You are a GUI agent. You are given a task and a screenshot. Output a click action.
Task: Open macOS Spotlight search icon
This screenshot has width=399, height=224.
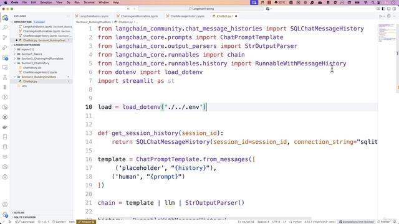[x=373, y=2]
